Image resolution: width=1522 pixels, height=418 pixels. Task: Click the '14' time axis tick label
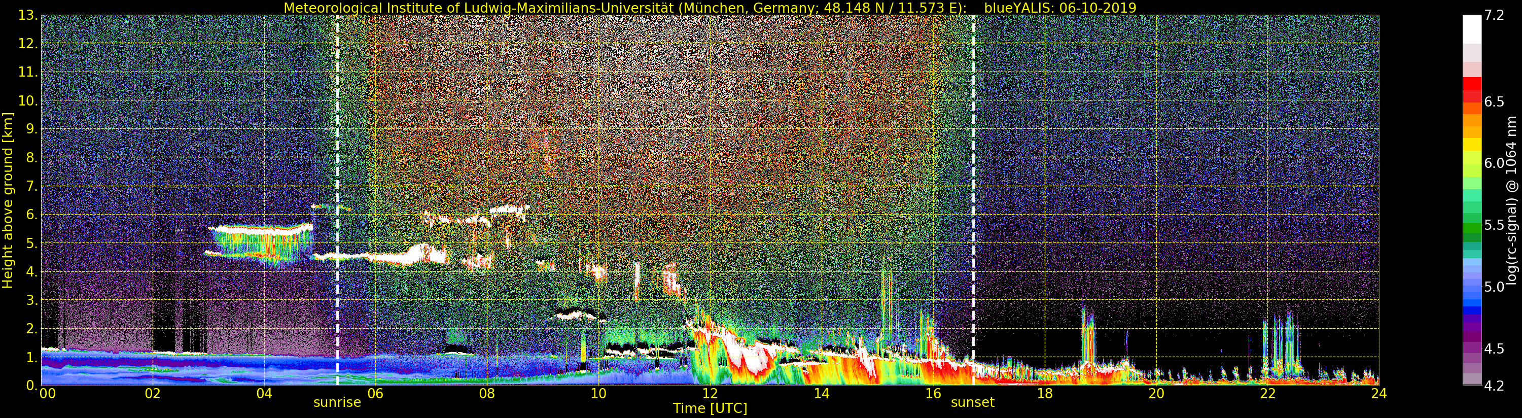pos(821,394)
